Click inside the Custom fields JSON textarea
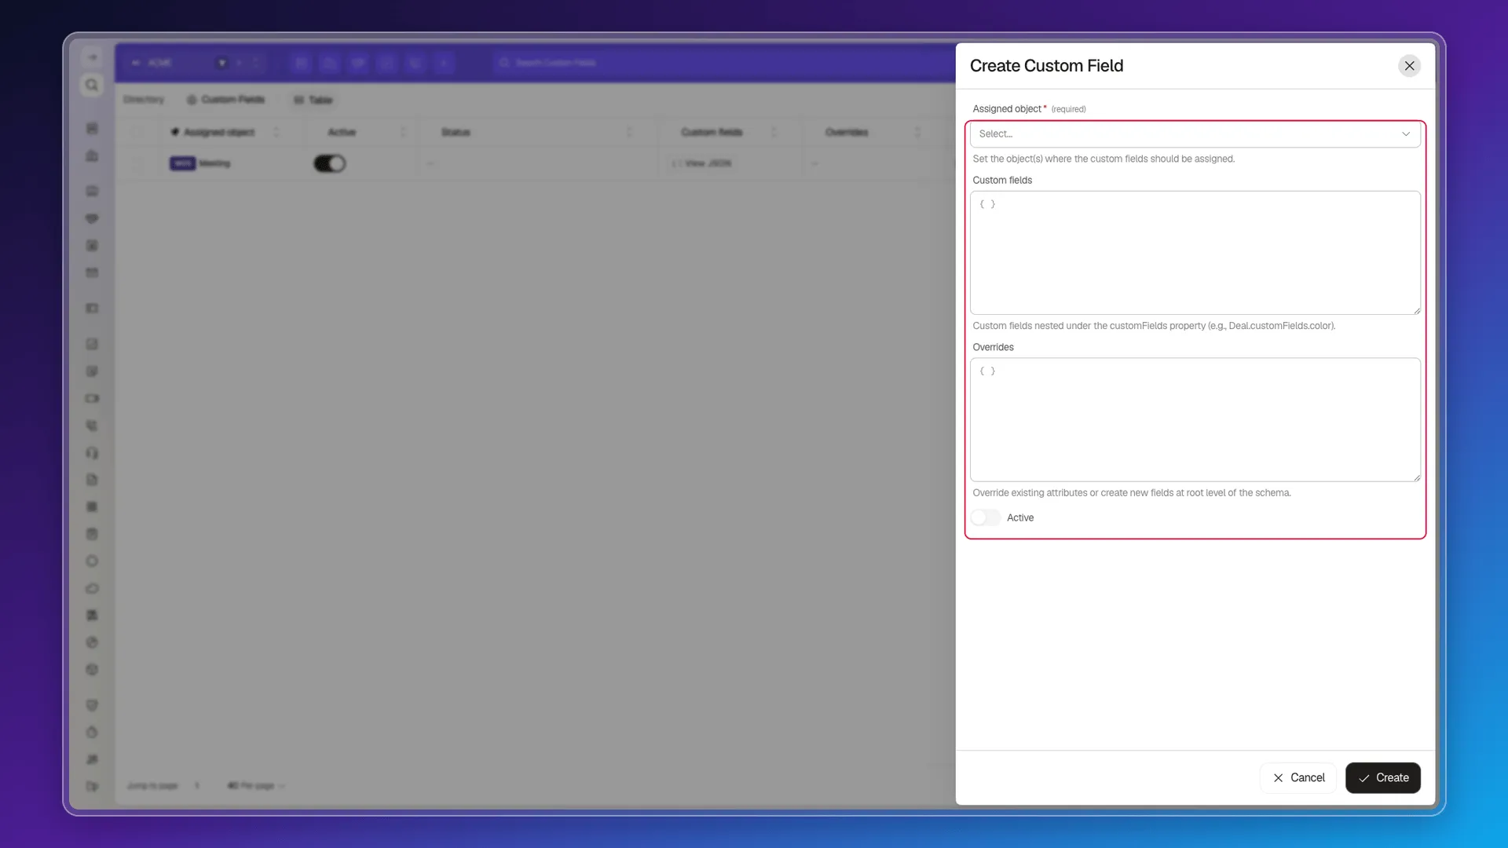The image size is (1508, 848). click(x=1195, y=253)
